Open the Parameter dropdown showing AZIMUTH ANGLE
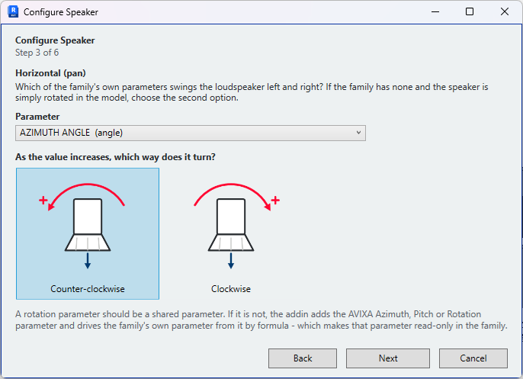Screen dimensions: 523x379 [x=191, y=133]
